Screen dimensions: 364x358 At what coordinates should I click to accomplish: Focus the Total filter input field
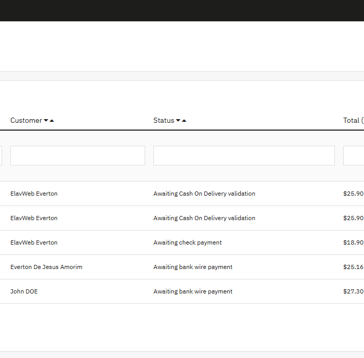click(354, 156)
